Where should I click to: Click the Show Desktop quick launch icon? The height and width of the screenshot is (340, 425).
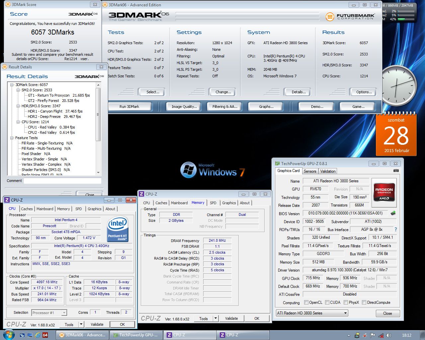(23, 335)
